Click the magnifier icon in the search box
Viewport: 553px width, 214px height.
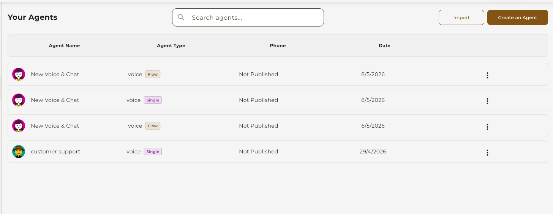click(x=181, y=17)
